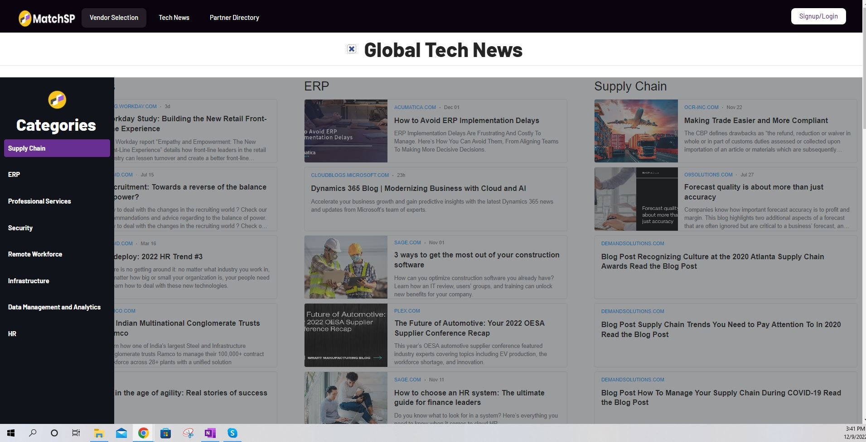Open Partner Directory tab
Image resolution: width=866 pixels, height=442 pixels.
234,18
